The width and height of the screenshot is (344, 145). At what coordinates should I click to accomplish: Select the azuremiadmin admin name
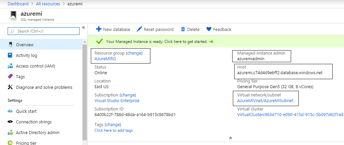point(251,59)
